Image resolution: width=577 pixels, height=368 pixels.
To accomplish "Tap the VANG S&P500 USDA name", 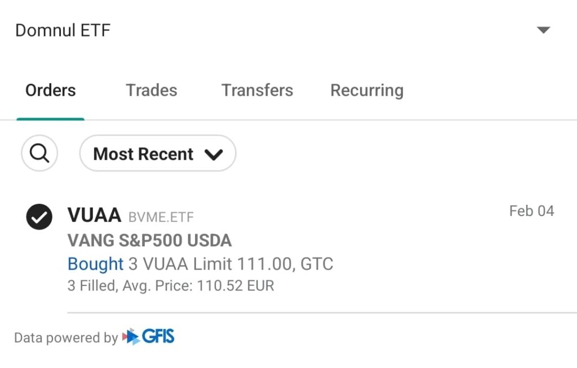I will [149, 240].
